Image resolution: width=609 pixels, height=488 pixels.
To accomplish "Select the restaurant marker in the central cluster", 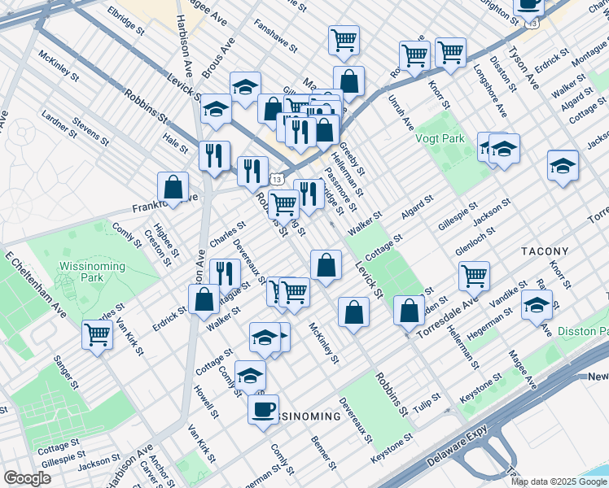I will [x=300, y=133].
